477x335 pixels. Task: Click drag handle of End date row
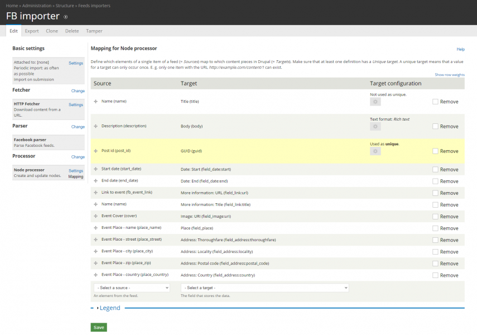point(95,181)
